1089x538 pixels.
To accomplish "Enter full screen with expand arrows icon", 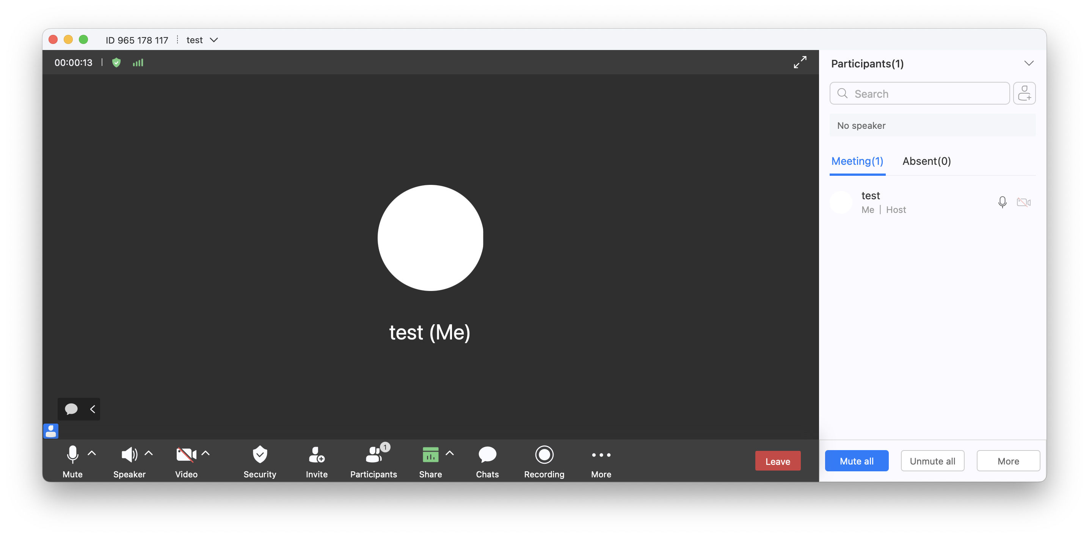I will tap(800, 62).
